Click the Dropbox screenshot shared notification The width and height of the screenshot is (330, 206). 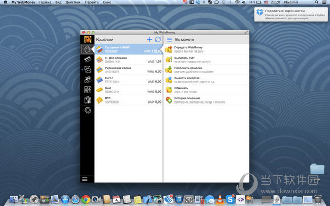[x=291, y=14]
